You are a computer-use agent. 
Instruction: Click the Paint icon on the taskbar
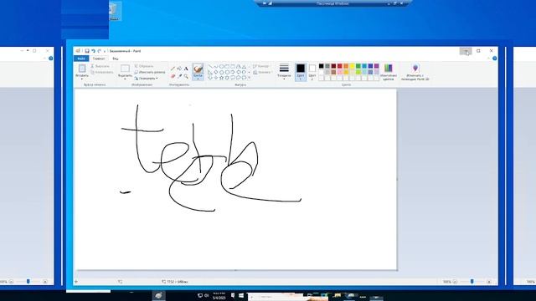point(158,295)
